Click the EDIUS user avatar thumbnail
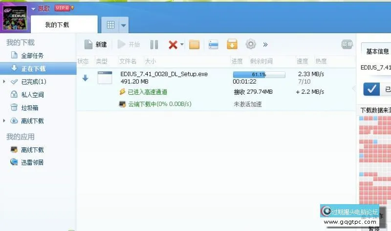391x231 pixels. (x=15, y=18)
